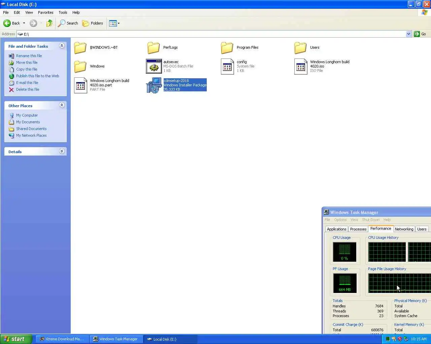Open My Documents from Other Places
The height and width of the screenshot is (344, 431).
28,122
